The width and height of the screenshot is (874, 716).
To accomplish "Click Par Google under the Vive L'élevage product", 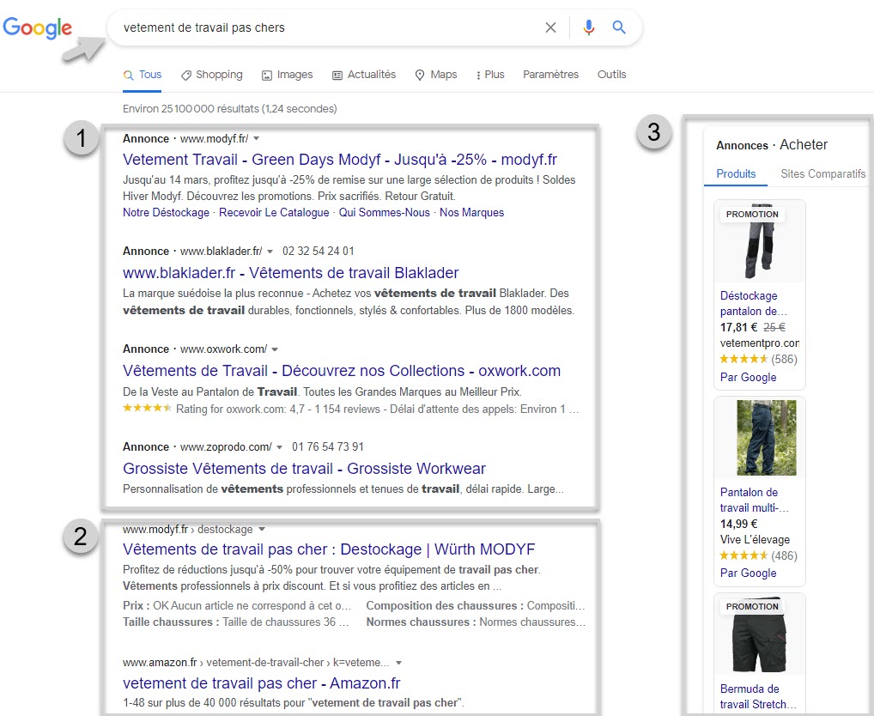I will click(x=748, y=573).
